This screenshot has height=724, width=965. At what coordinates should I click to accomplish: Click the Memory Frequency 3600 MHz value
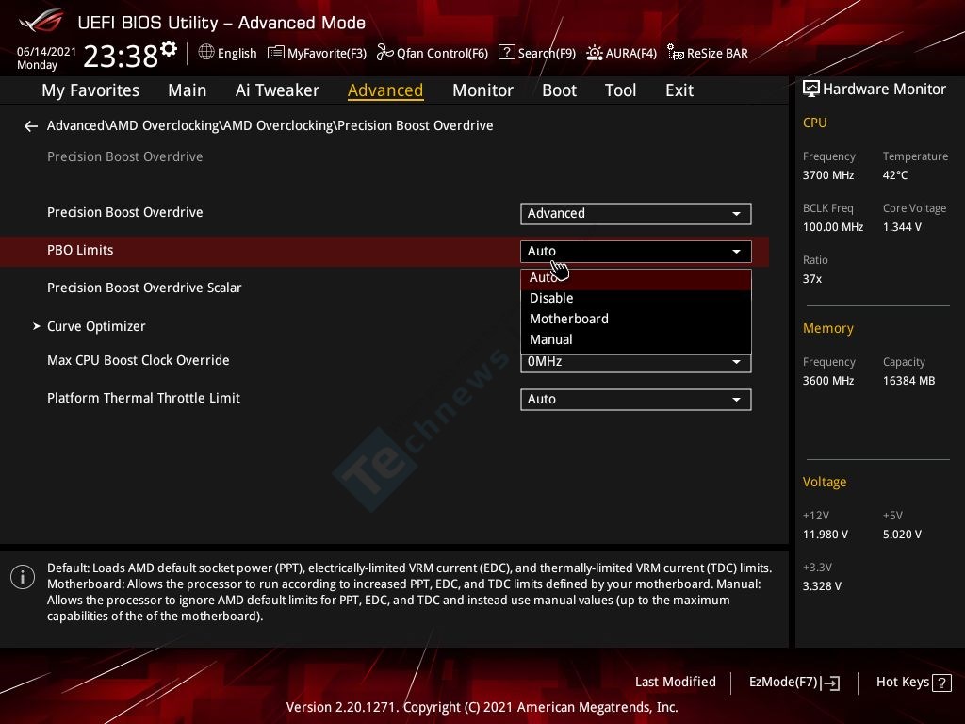pyautogui.click(x=827, y=381)
